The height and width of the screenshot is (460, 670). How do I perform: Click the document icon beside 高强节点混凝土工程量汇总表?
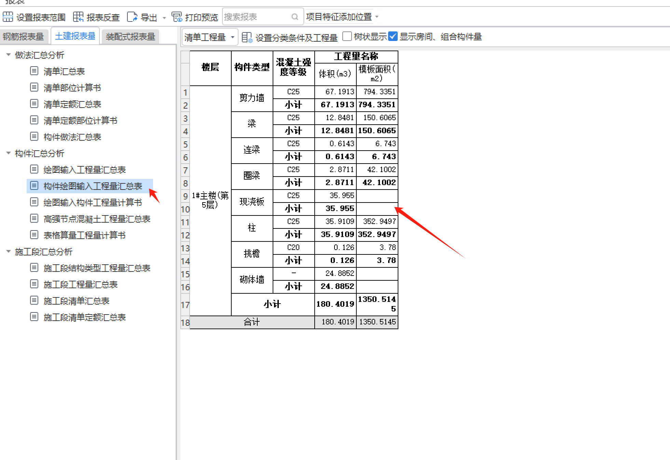34,219
